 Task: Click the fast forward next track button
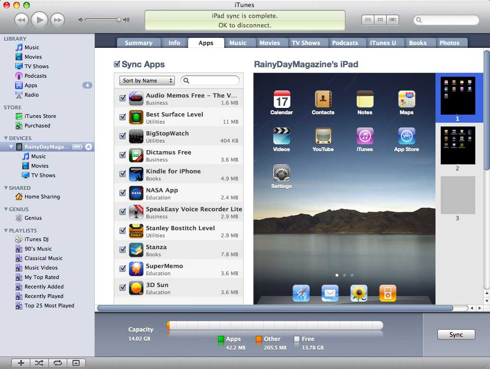pos(58,20)
